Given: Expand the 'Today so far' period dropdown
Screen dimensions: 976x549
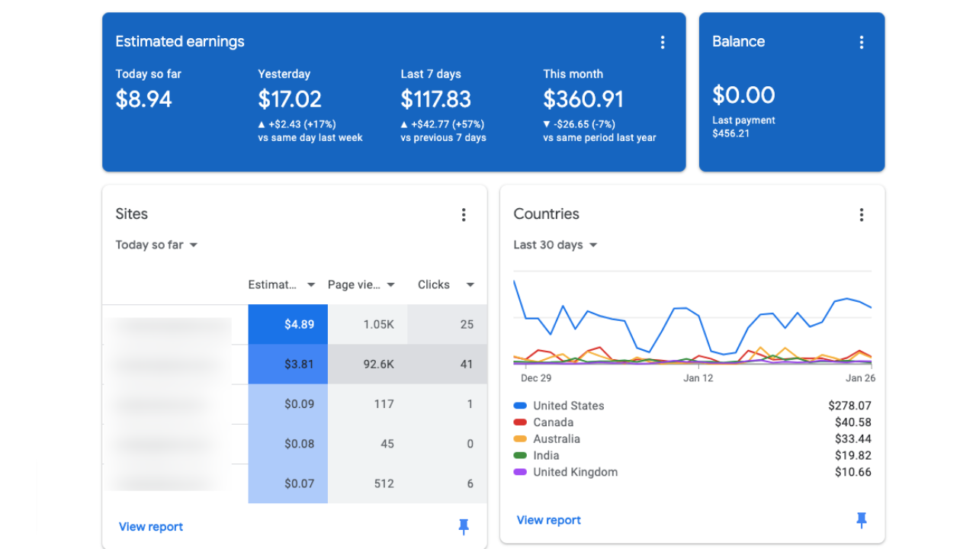Looking at the screenshot, I should 156,245.
